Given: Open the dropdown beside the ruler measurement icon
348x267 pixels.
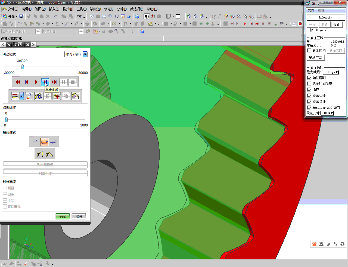Looking at the screenshot, I should tap(22, 96).
